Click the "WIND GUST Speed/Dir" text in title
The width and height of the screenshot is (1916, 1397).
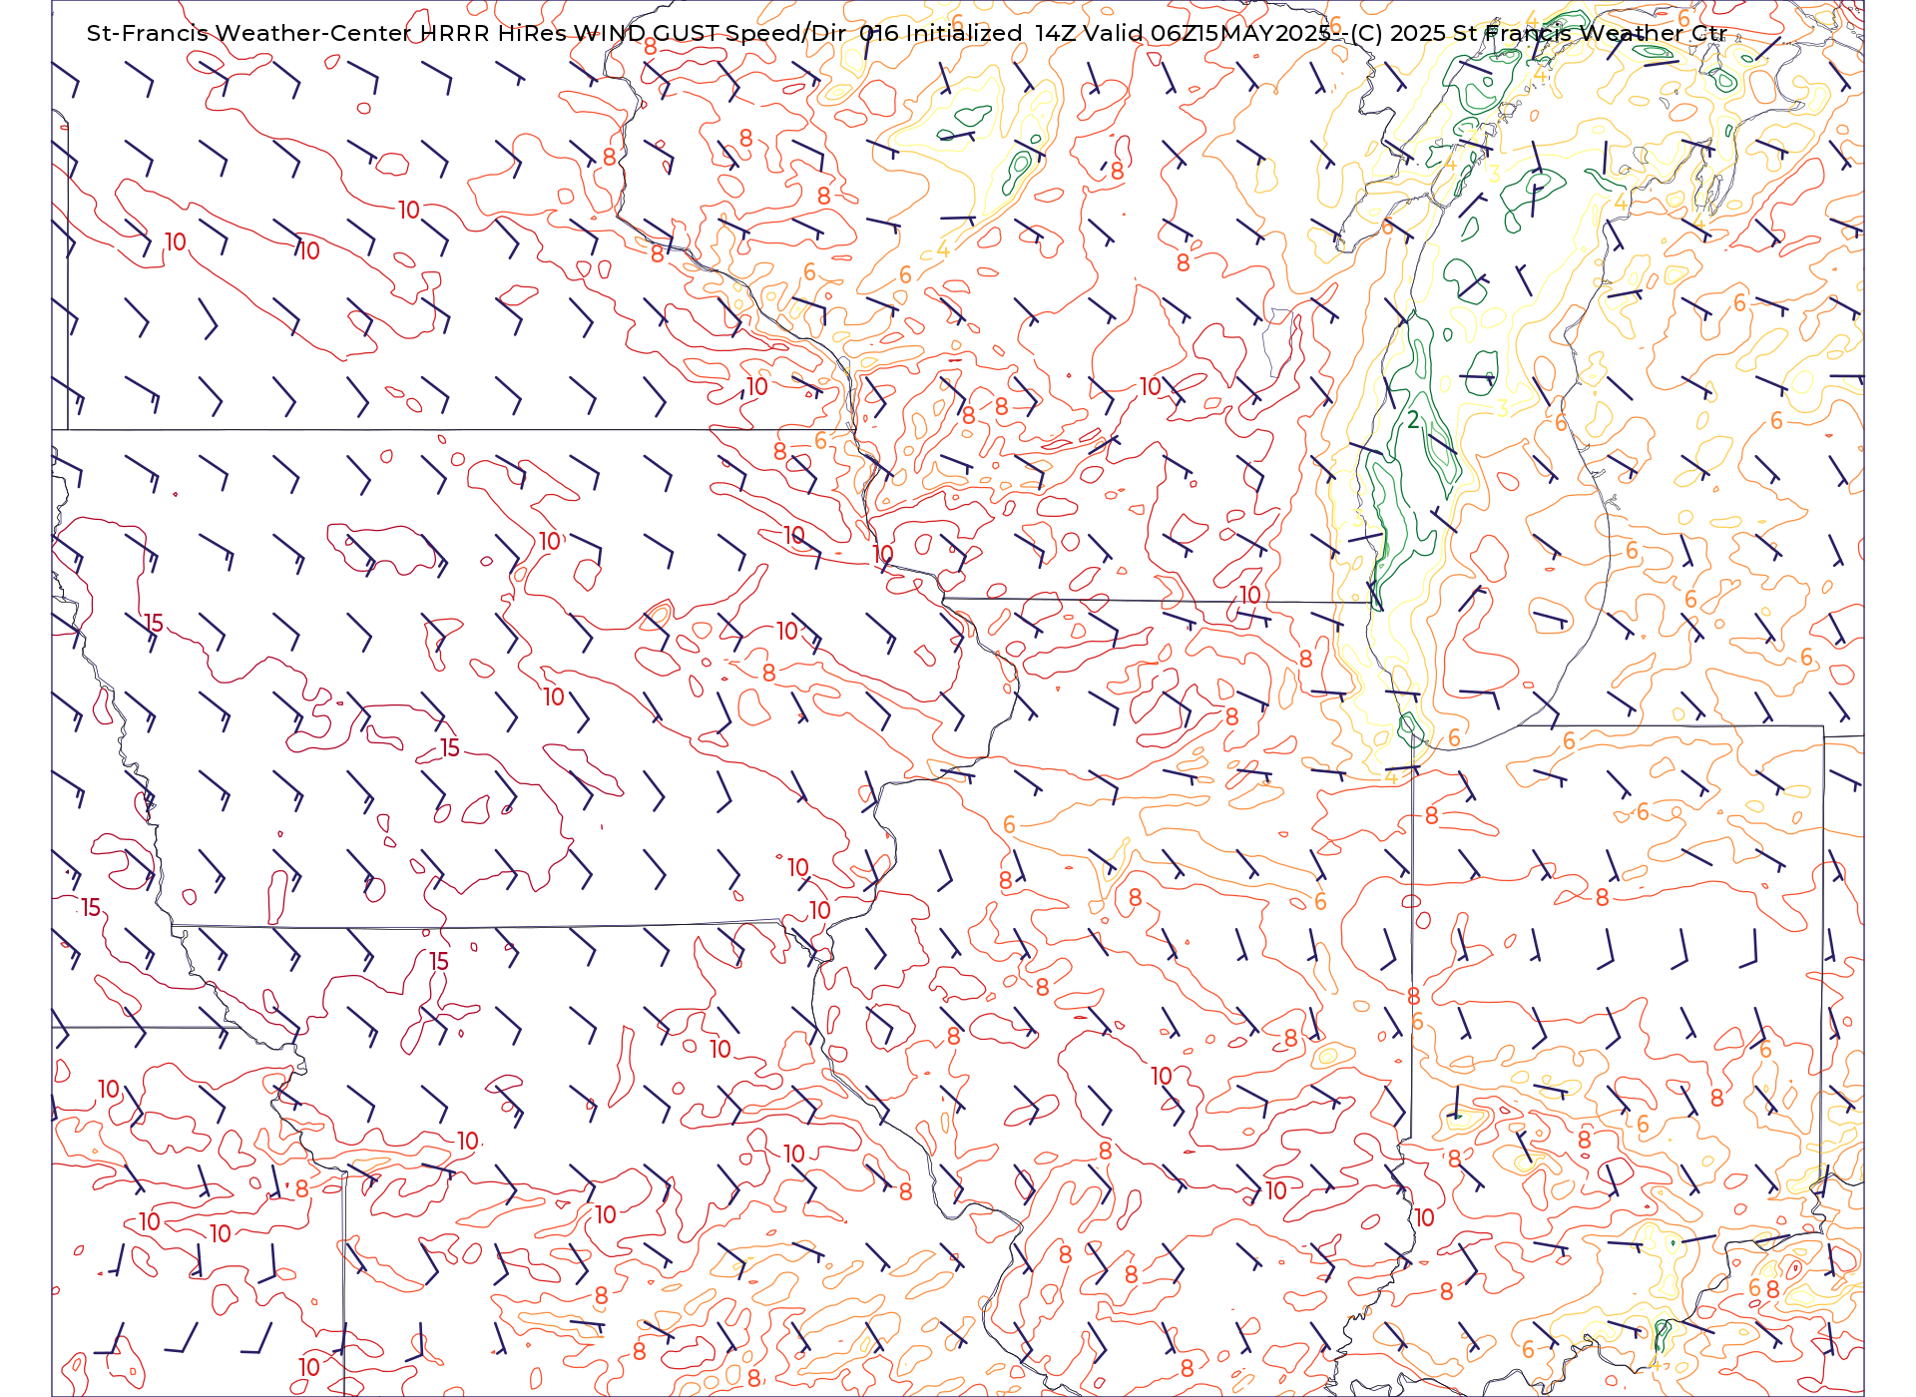pos(711,33)
